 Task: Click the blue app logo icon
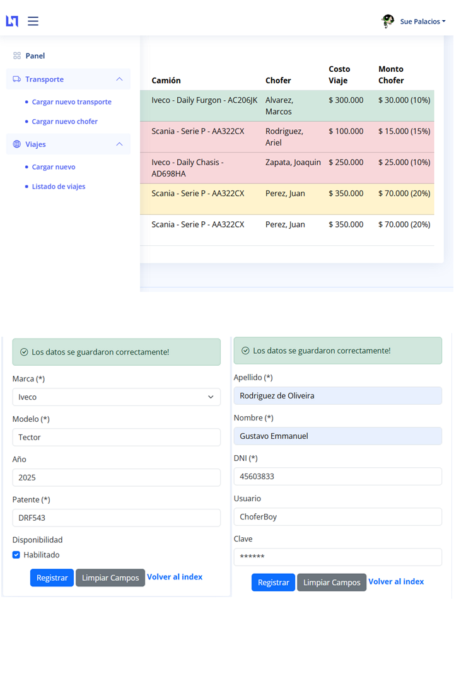[x=12, y=21]
